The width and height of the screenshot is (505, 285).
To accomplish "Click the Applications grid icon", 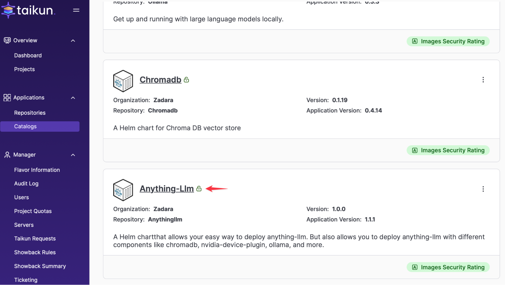I will click(x=7, y=98).
